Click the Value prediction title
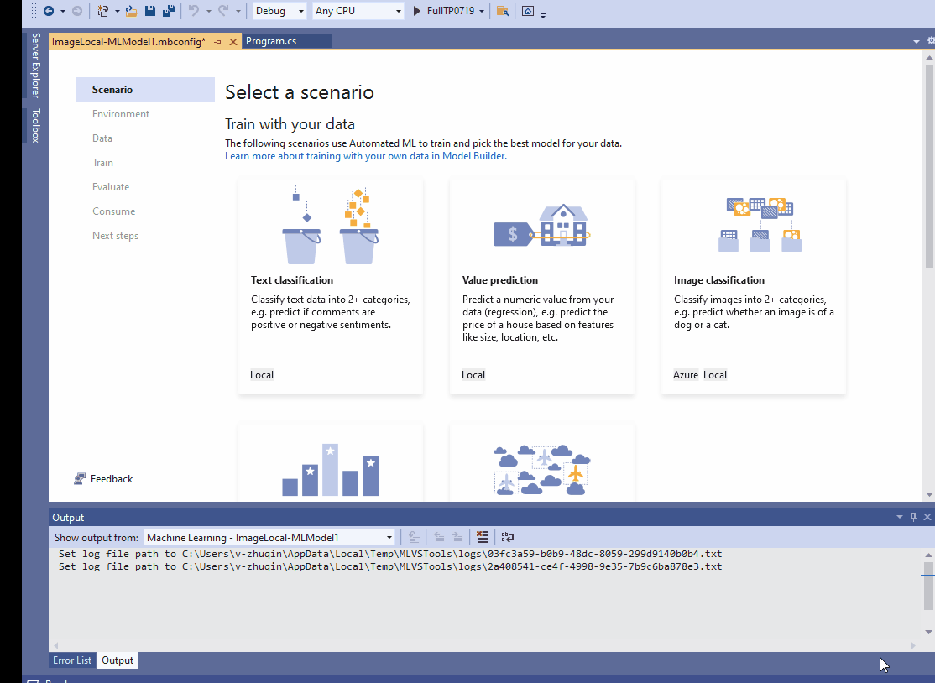The width and height of the screenshot is (935, 683). pyautogui.click(x=499, y=280)
